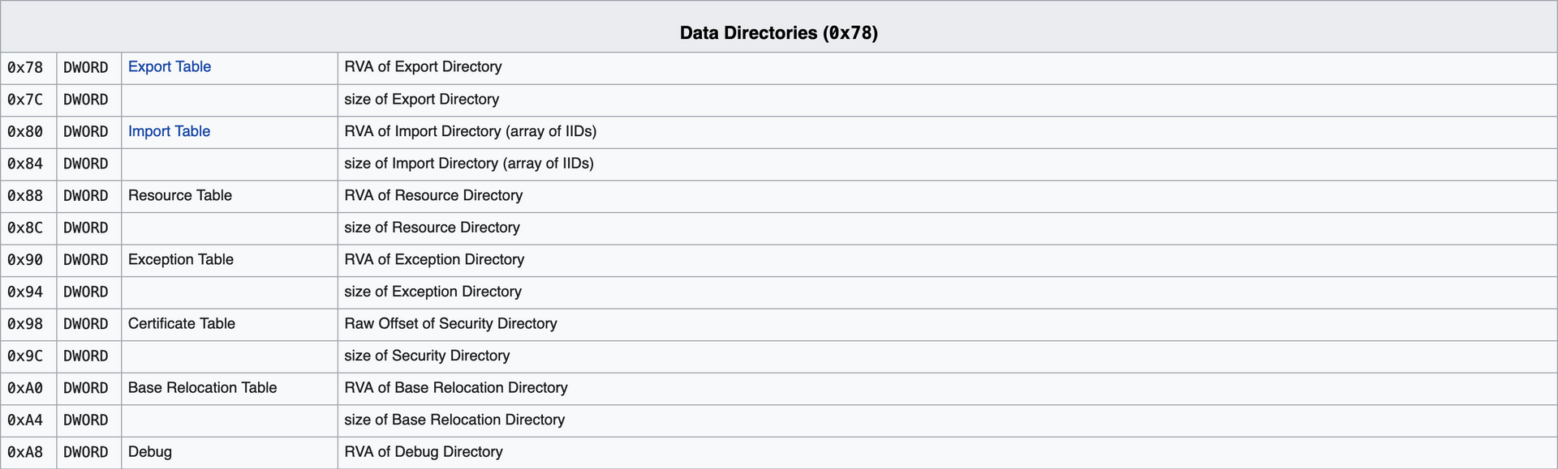Click 'RVA of Resource Directory' description
This screenshot has height=469, width=1558.
point(433,196)
